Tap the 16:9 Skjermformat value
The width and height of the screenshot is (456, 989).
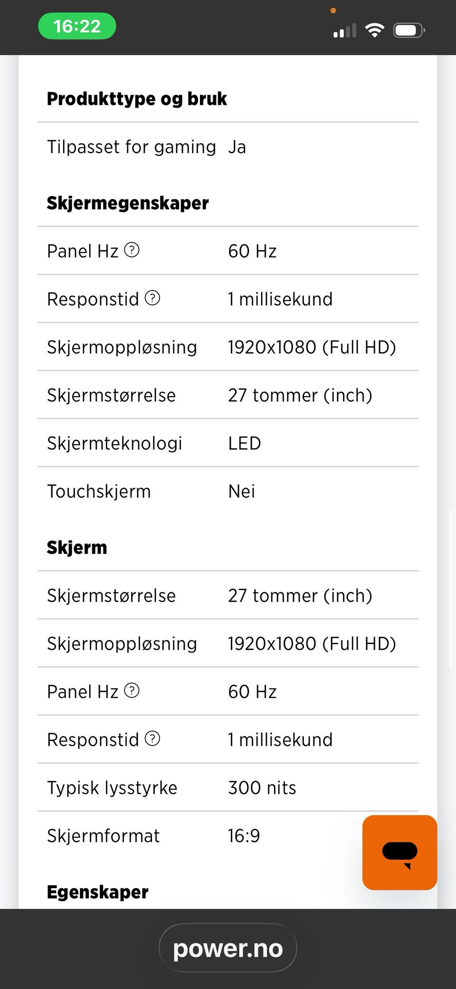244,835
